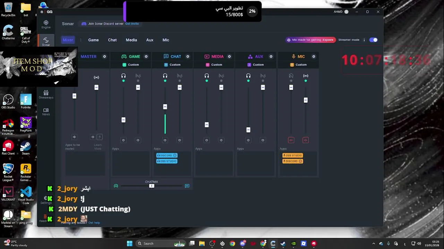This screenshot has height=249, width=444.
Task: Open GAME channel gear settings
Action: 146,56
